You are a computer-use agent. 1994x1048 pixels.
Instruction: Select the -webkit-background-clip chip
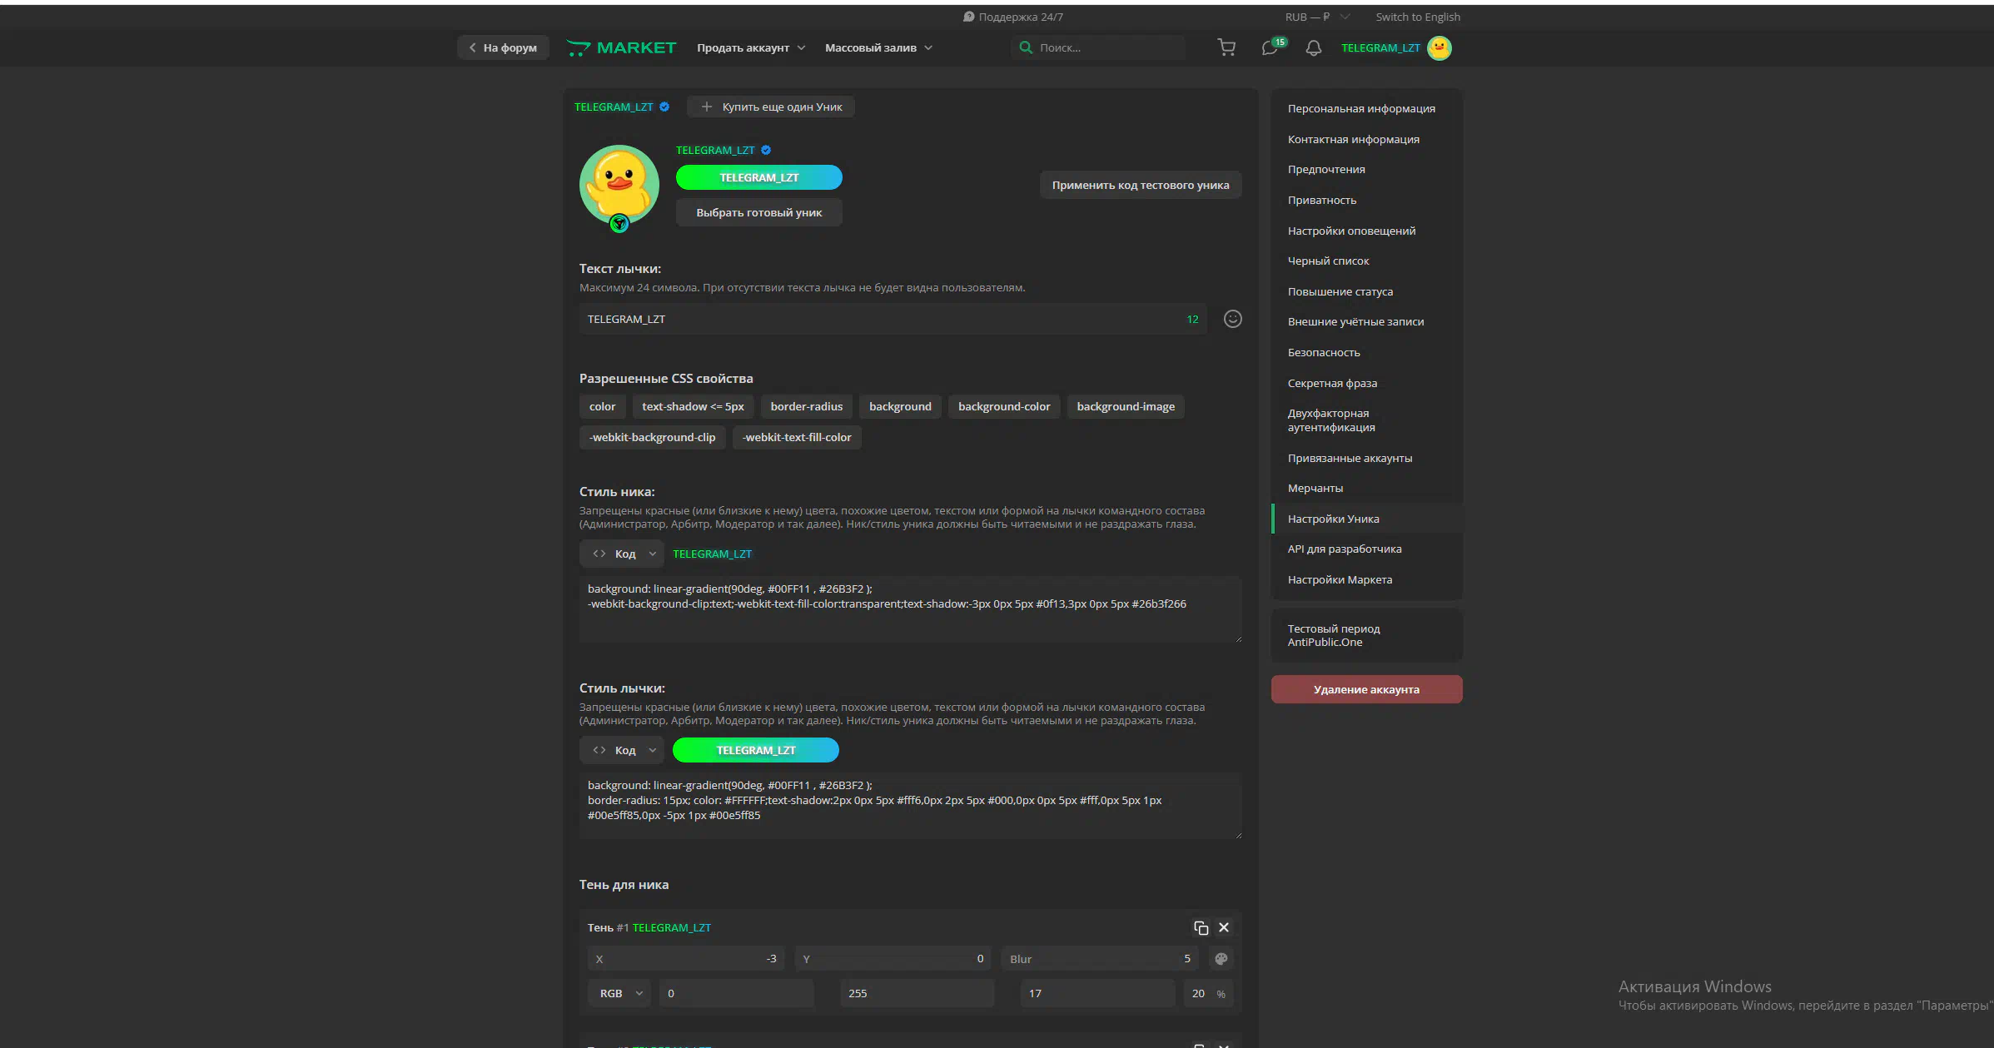point(653,437)
